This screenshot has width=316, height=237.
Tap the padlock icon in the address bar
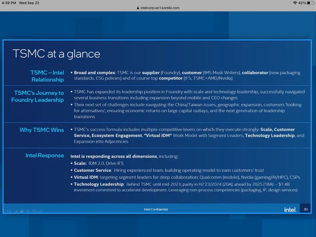click(138, 8)
